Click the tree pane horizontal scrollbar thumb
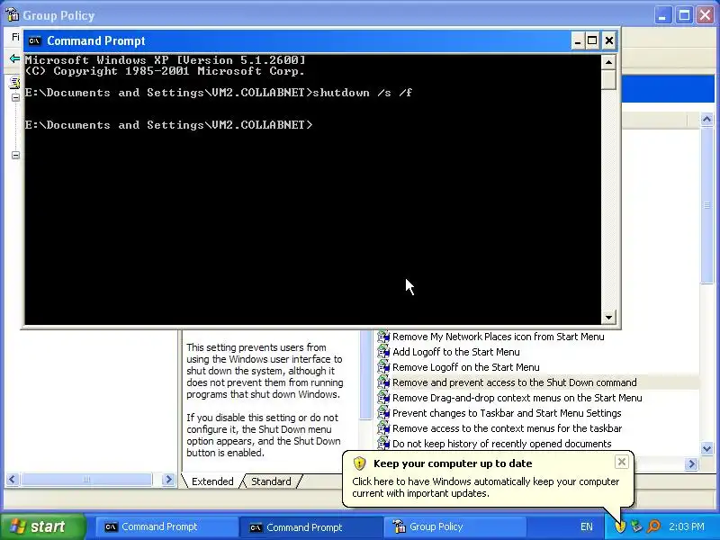Screen dimensions: 720x540 coord(85,480)
